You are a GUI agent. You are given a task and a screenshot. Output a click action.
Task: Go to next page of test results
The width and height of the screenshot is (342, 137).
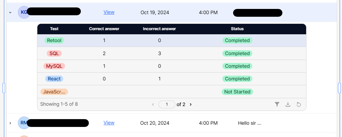pos(191,105)
